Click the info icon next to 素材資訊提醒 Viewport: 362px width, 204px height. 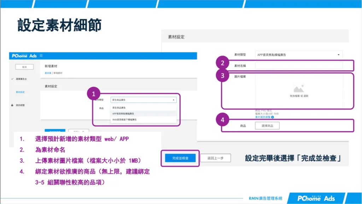coord(272,118)
